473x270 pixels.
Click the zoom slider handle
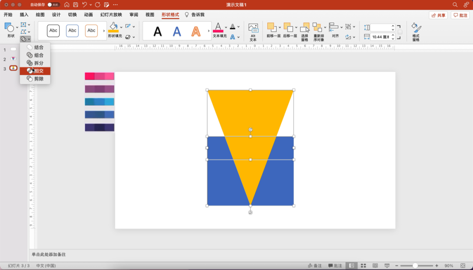pos(415,266)
